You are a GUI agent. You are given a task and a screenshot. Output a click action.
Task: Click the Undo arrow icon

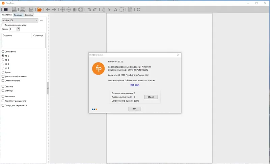89,10
